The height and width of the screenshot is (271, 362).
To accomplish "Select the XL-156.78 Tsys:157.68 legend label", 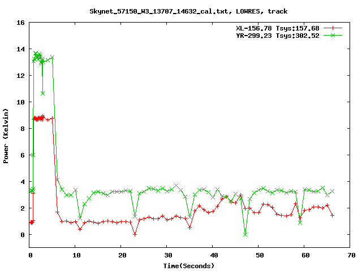I will pos(278,28).
